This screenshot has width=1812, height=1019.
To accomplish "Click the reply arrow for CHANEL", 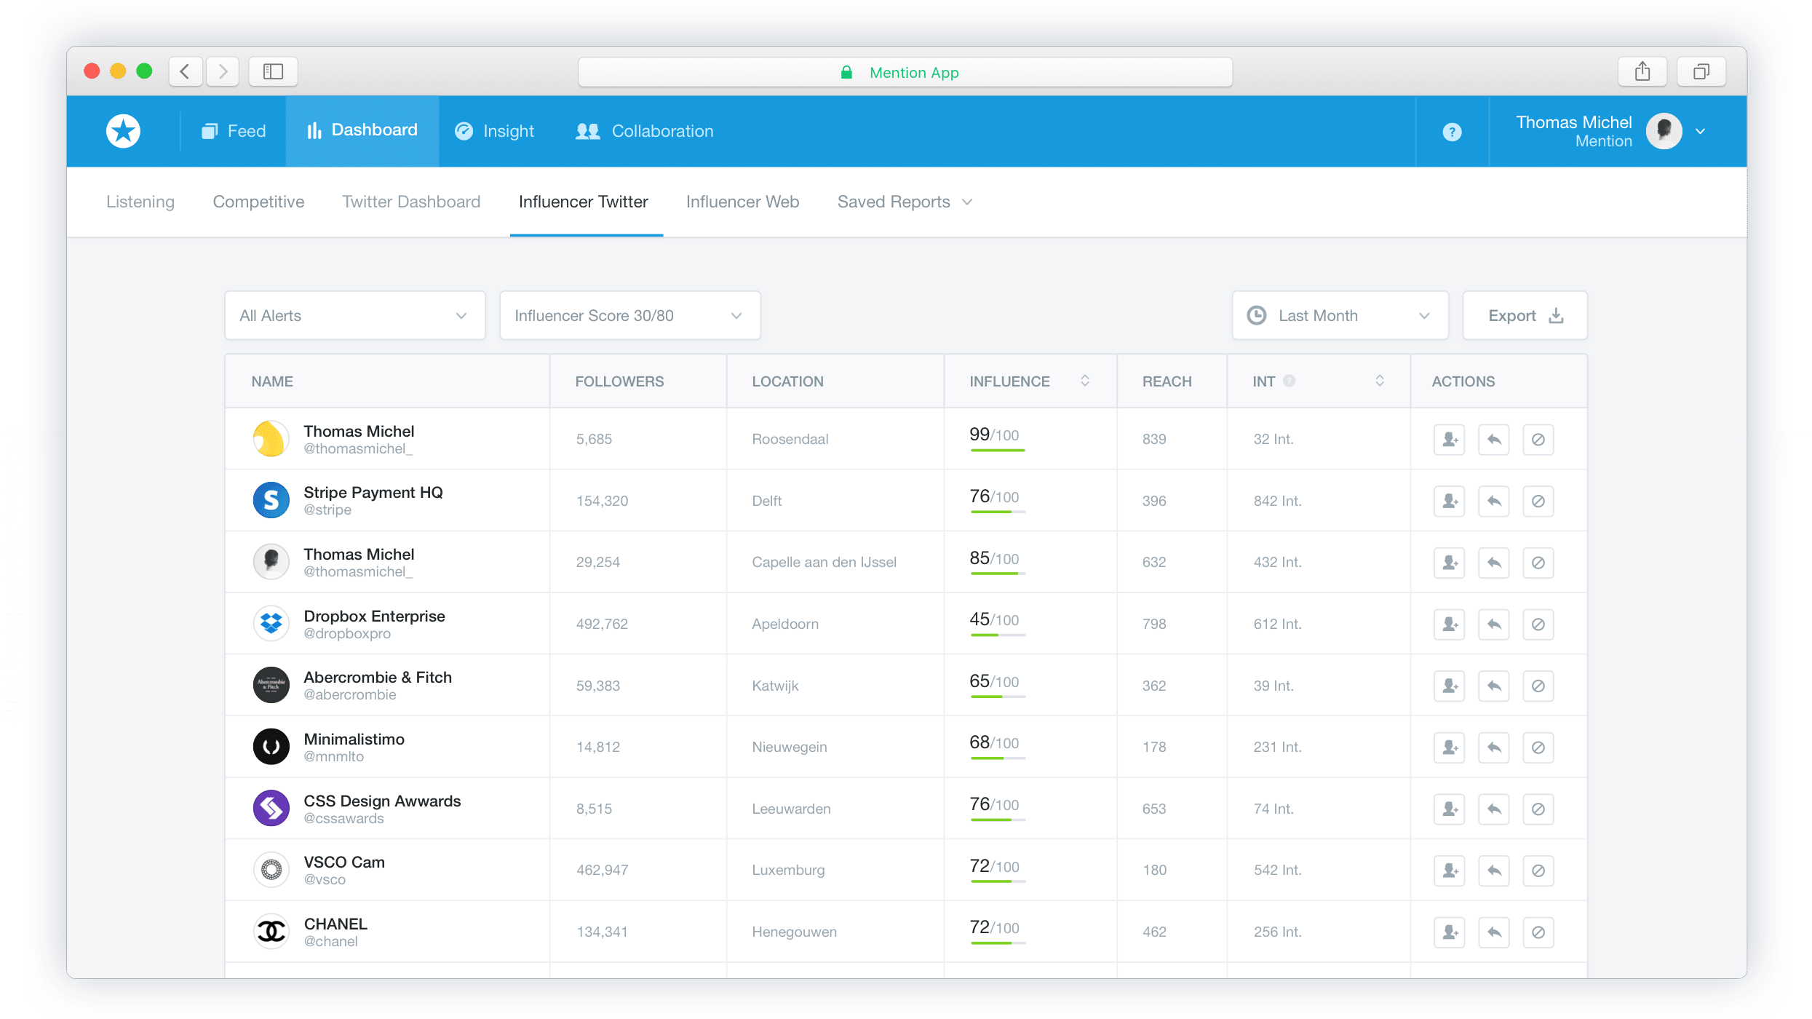I will 1494,932.
